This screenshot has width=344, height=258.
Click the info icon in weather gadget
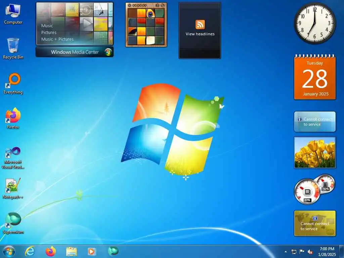(299, 119)
